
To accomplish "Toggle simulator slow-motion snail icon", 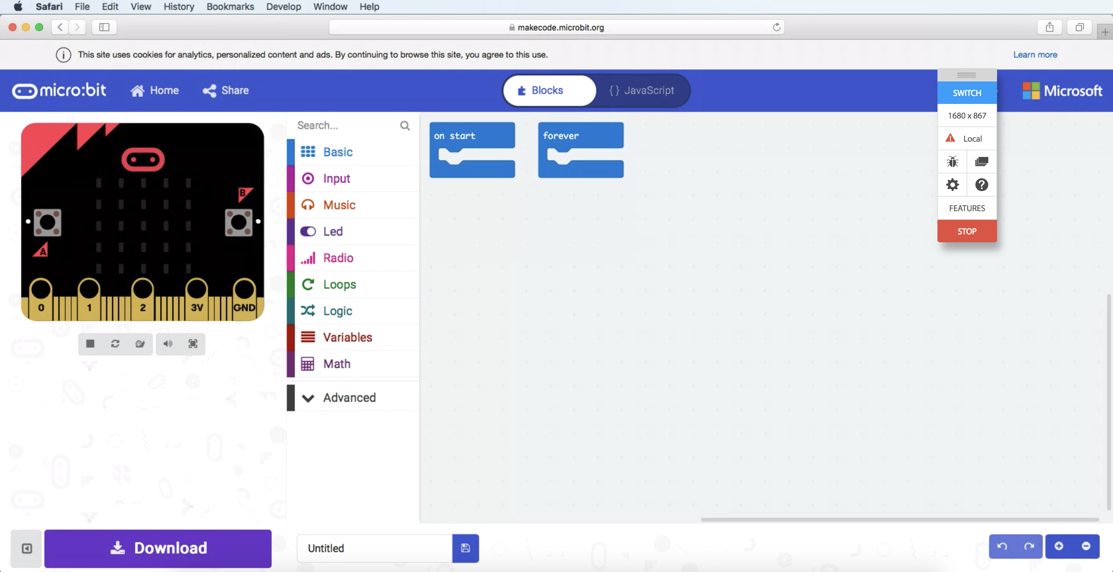I will click(140, 344).
